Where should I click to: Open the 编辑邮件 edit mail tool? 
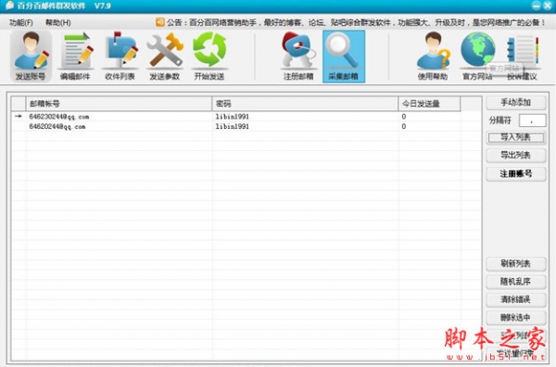[x=75, y=57]
